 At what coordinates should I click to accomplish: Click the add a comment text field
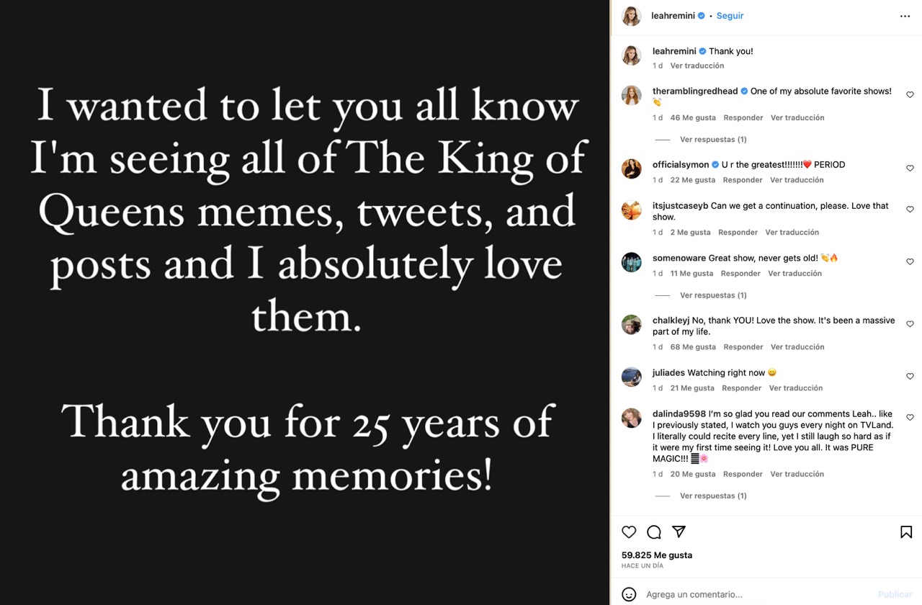756,594
